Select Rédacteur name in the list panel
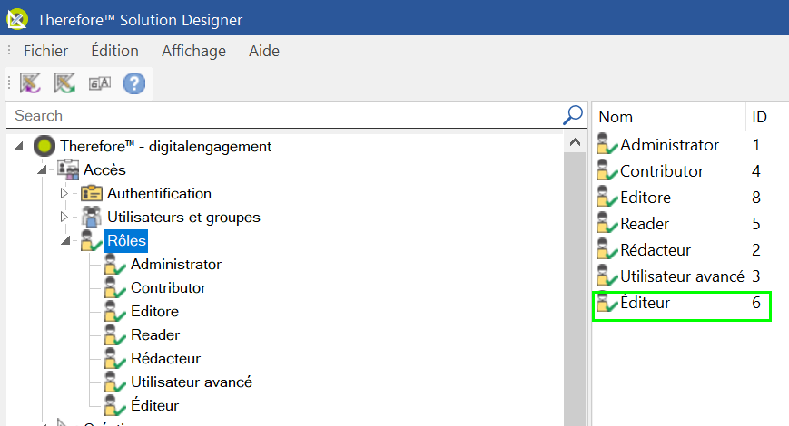Viewport: 789px width, 426px height. (x=656, y=249)
